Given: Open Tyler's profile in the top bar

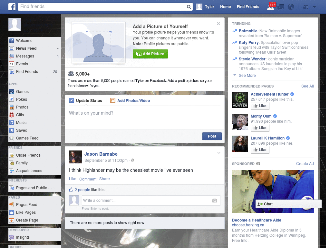Looking at the screenshot, I should (205, 7).
